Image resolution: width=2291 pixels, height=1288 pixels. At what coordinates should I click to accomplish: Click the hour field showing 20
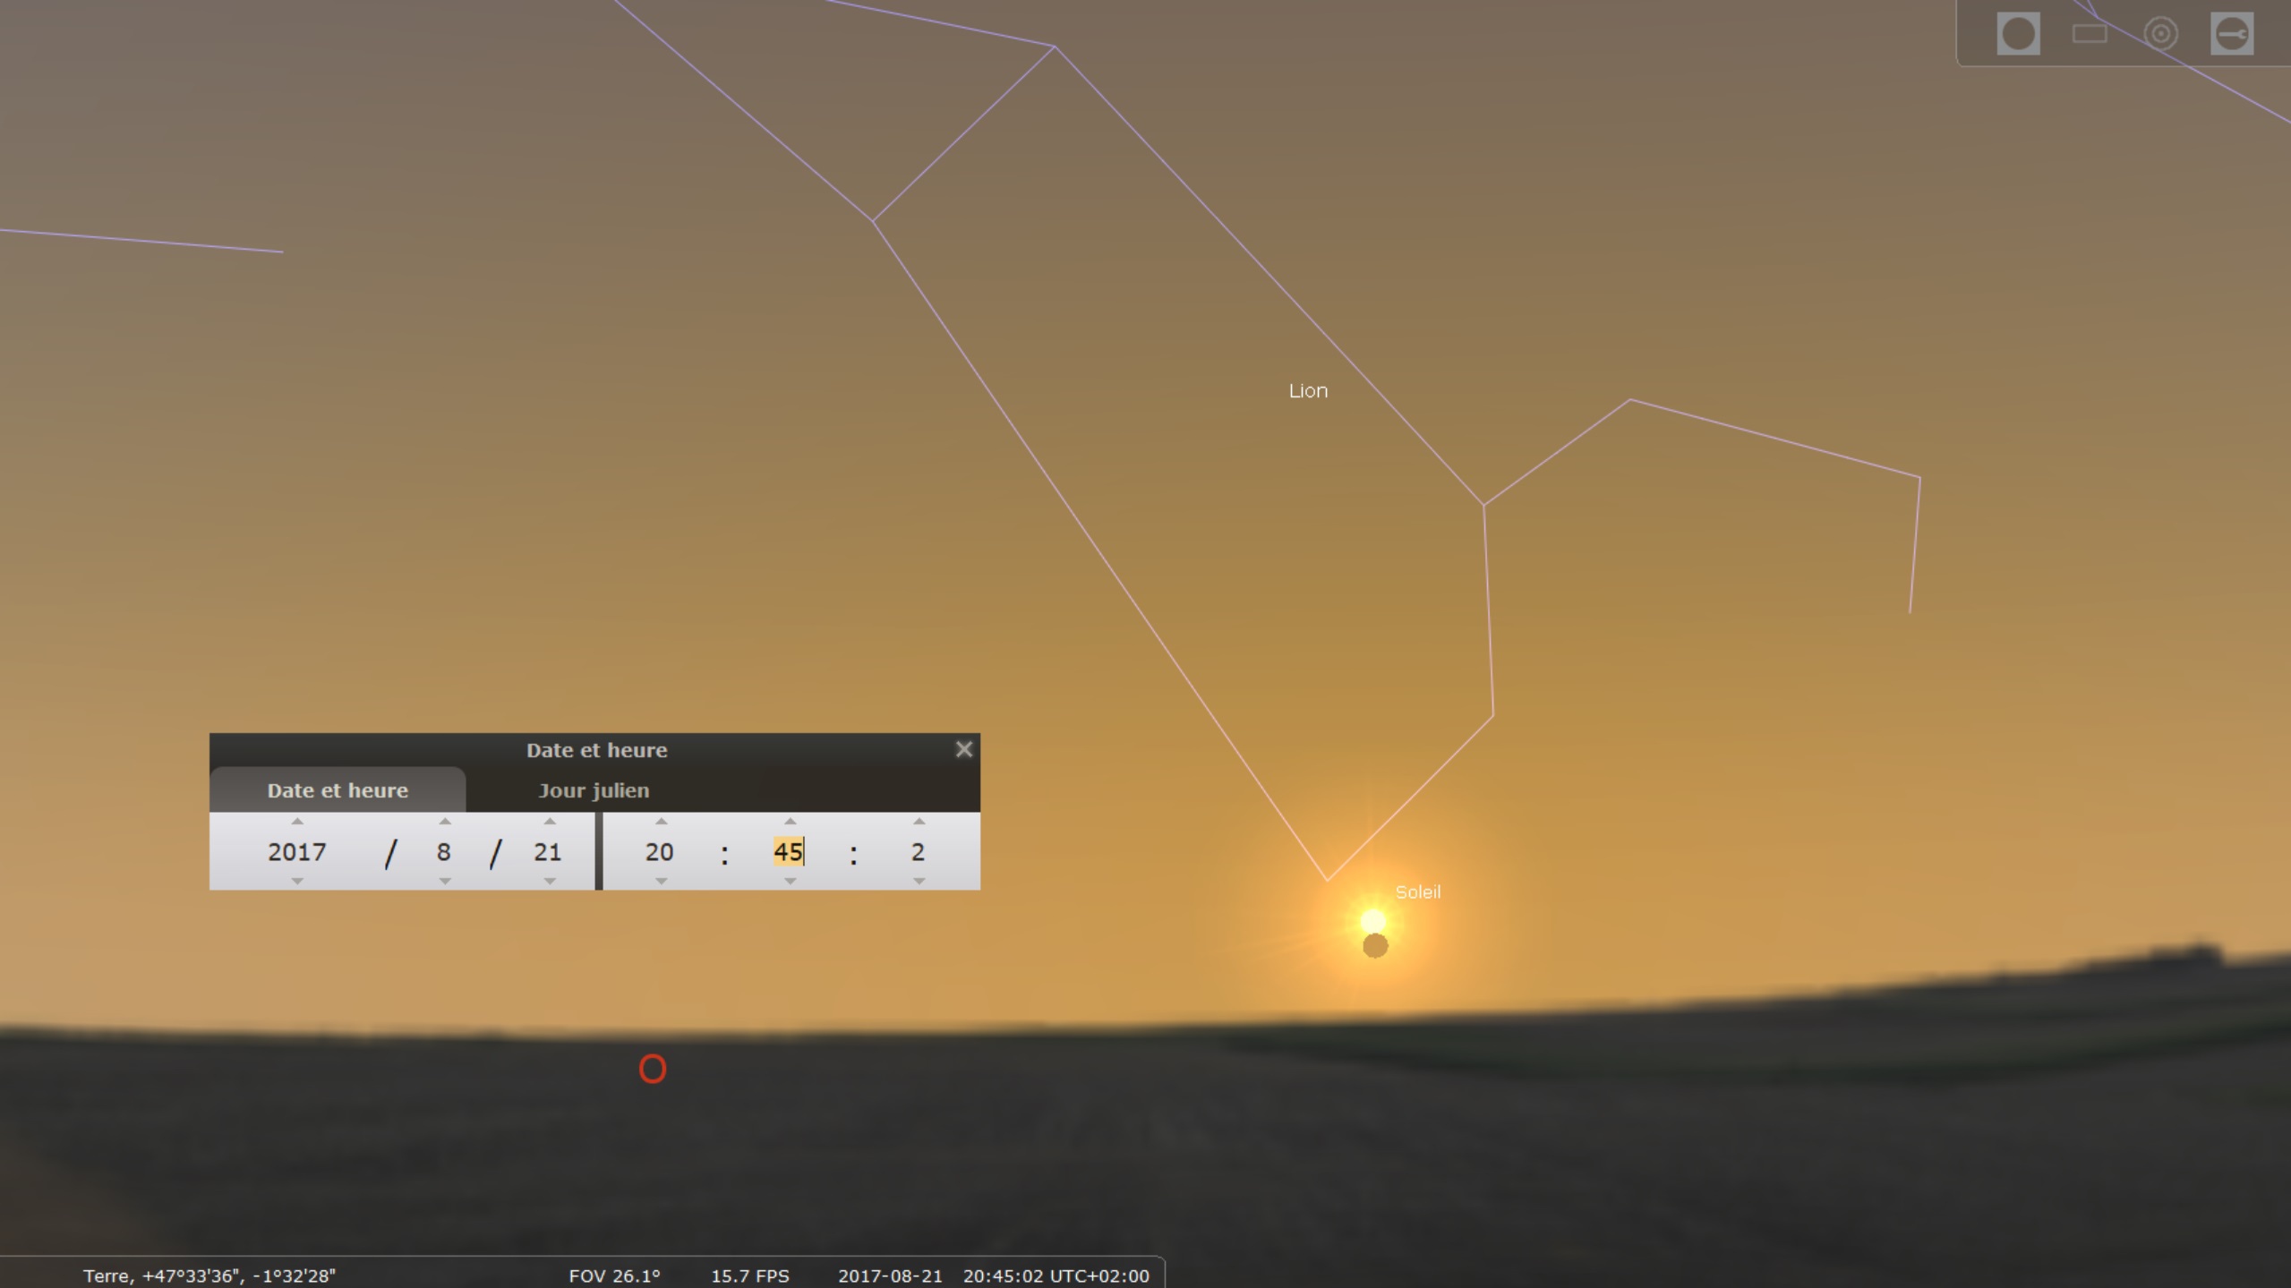(x=660, y=851)
